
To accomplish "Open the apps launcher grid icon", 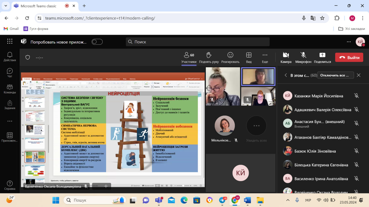I will pyautogui.click(x=10, y=42).
